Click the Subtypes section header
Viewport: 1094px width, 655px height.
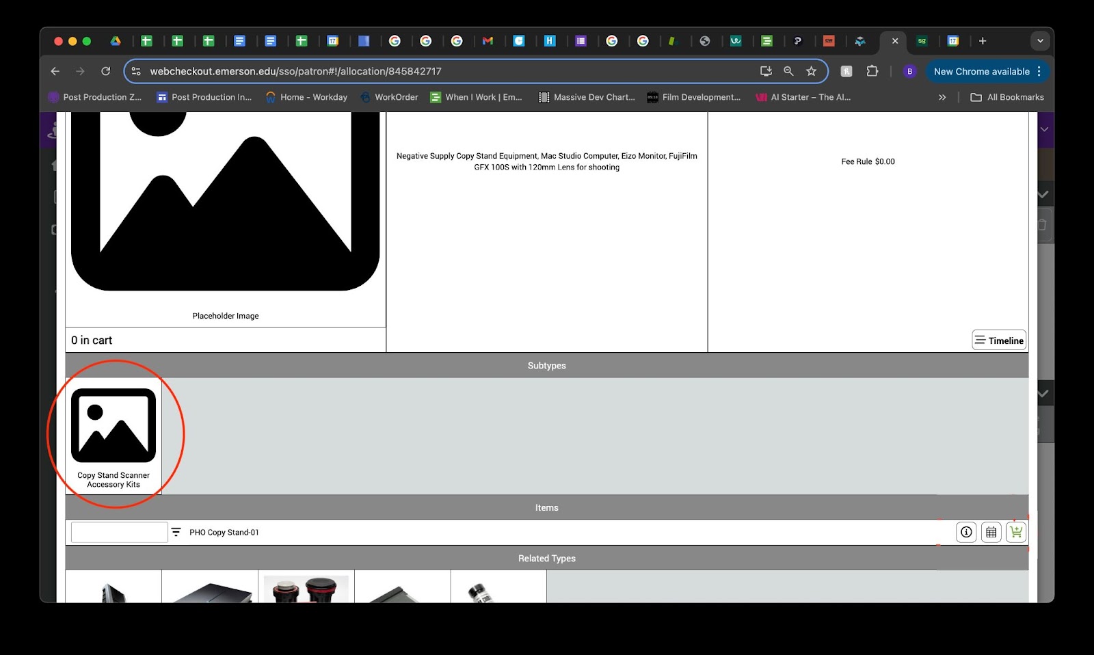[x=547, y=366]
